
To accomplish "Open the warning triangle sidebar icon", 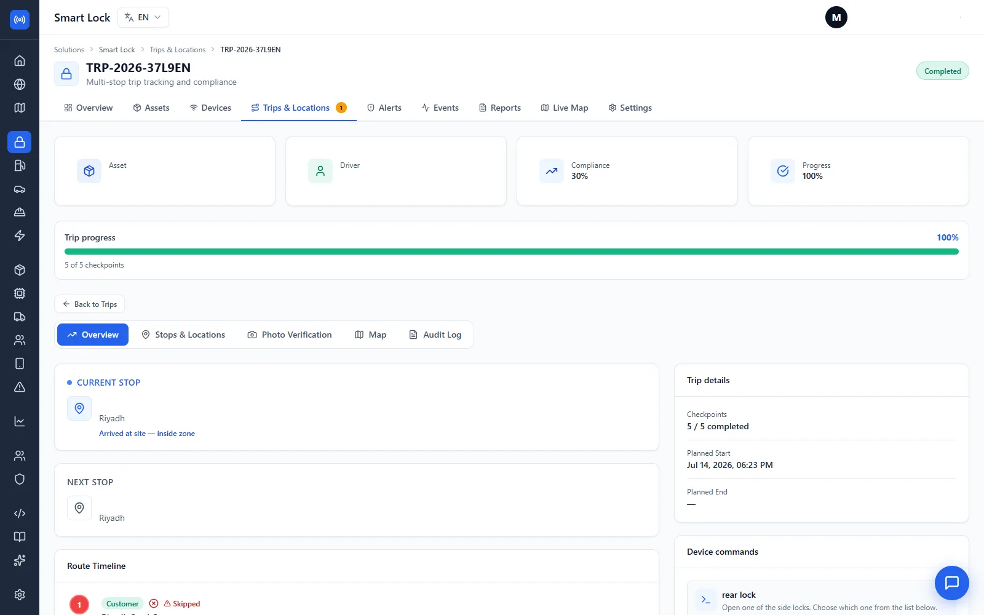I will click(x=20, y=387).
